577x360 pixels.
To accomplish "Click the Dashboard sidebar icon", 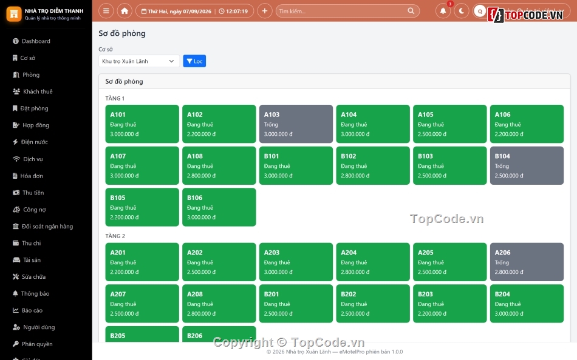I will [15, 41].
